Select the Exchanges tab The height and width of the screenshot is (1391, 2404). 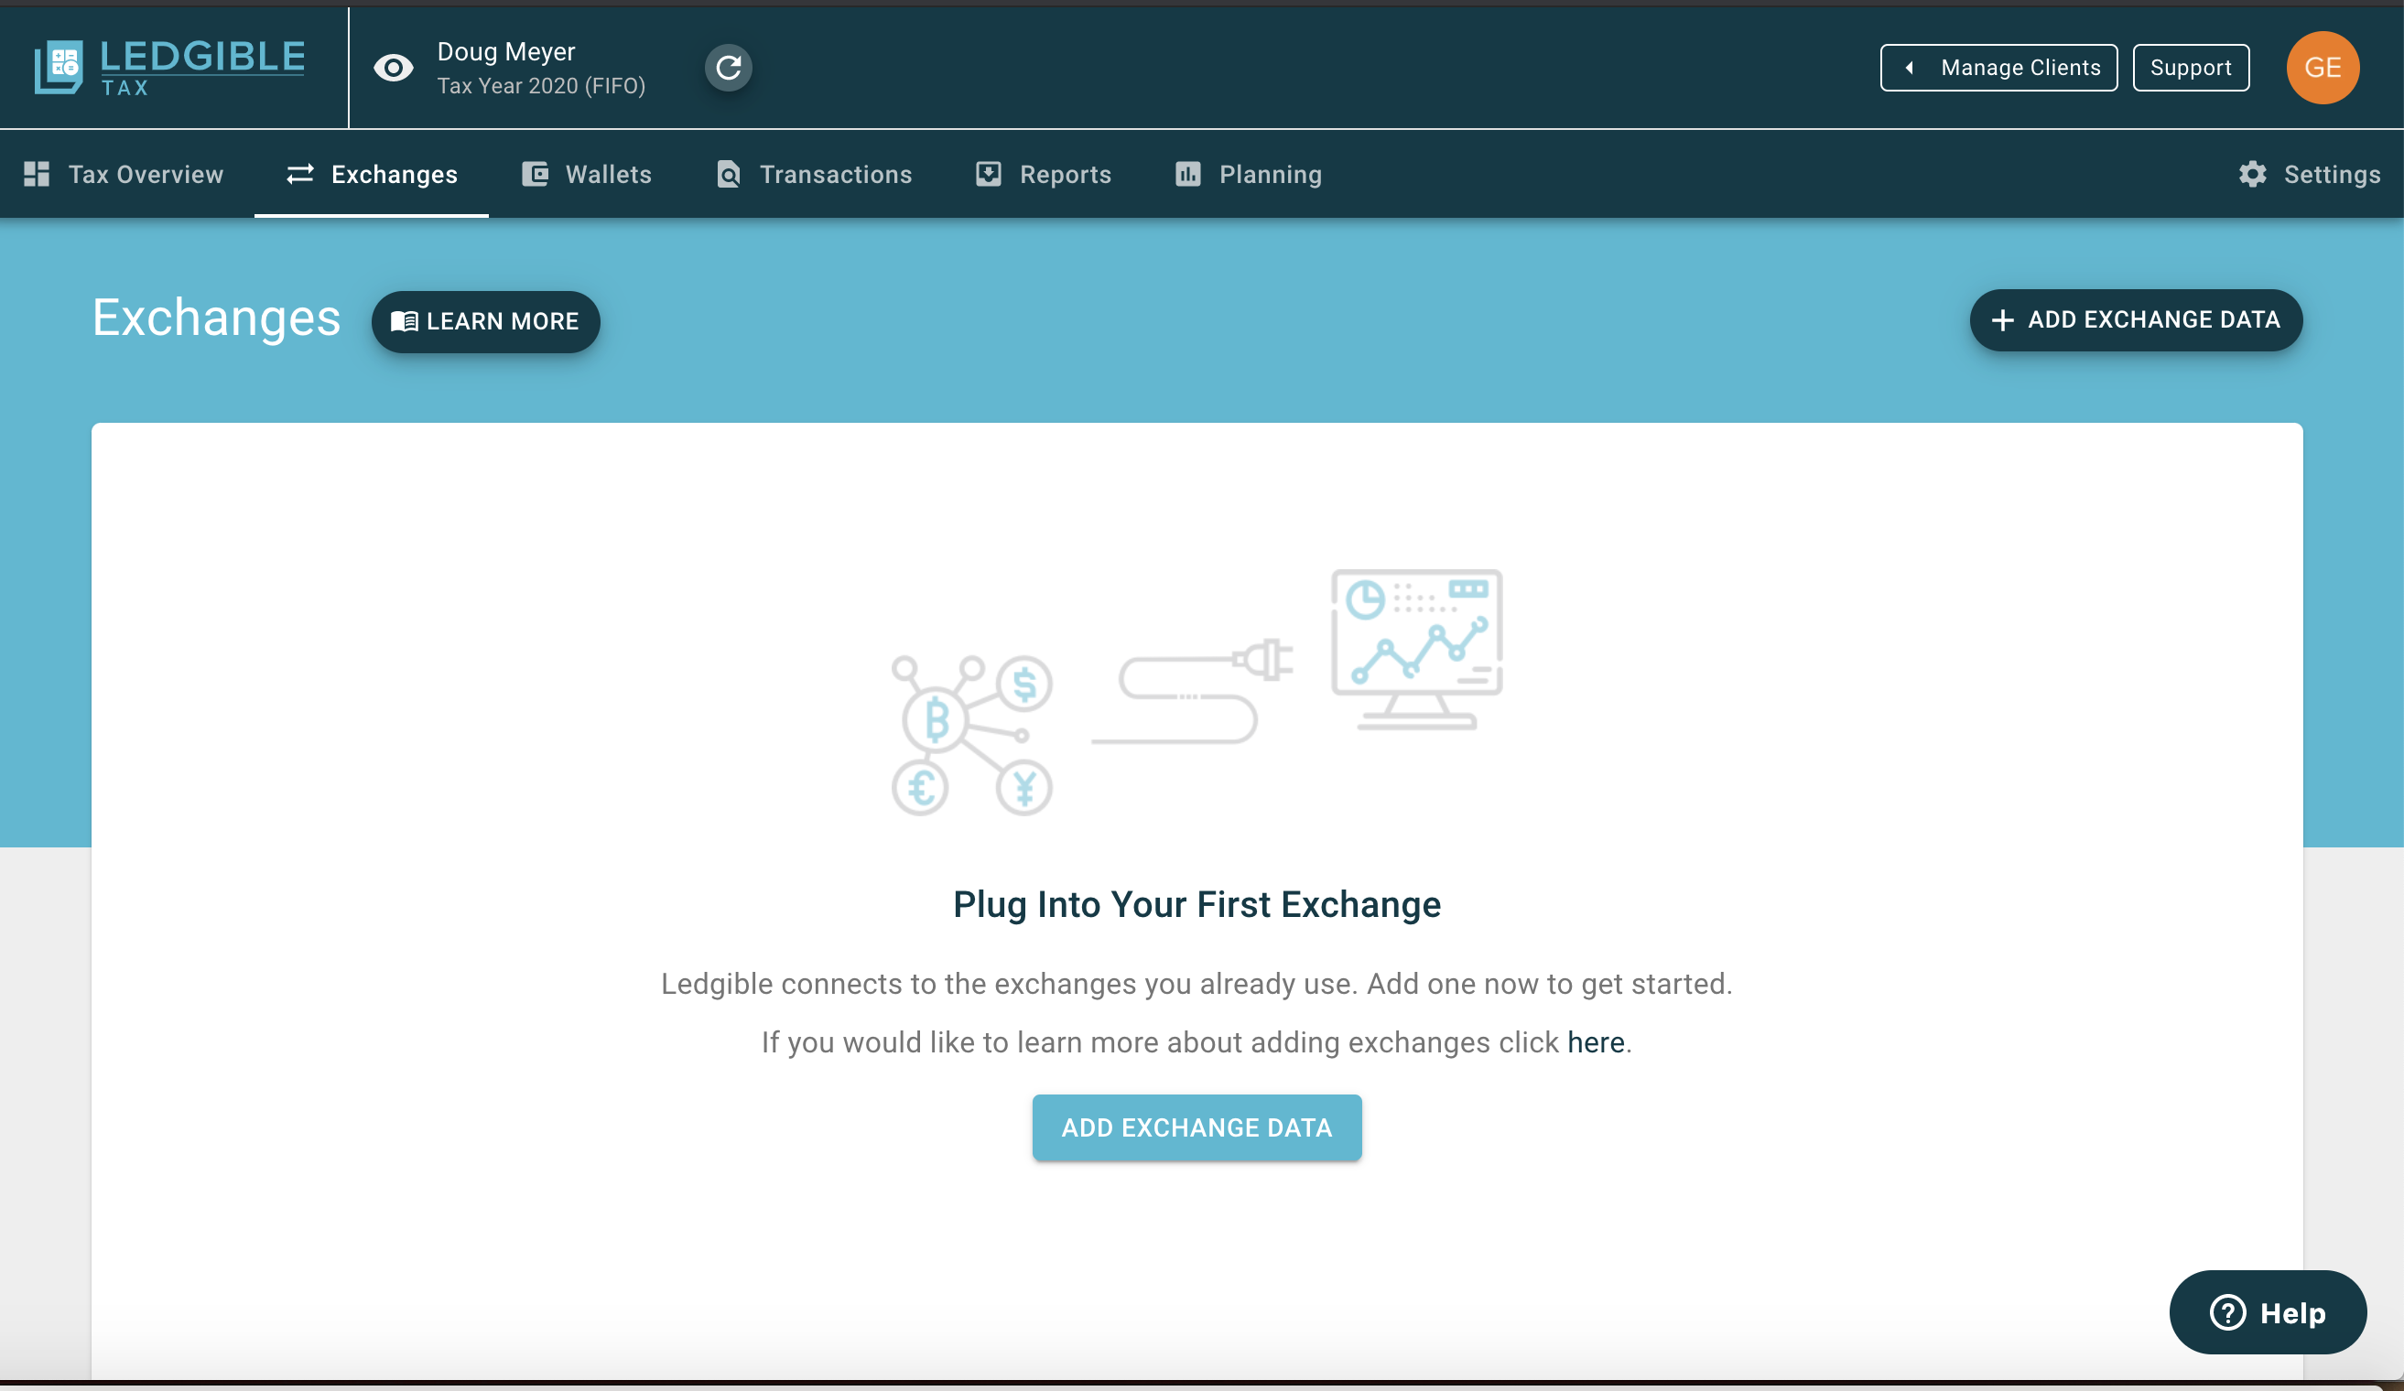tap(372, 175)
